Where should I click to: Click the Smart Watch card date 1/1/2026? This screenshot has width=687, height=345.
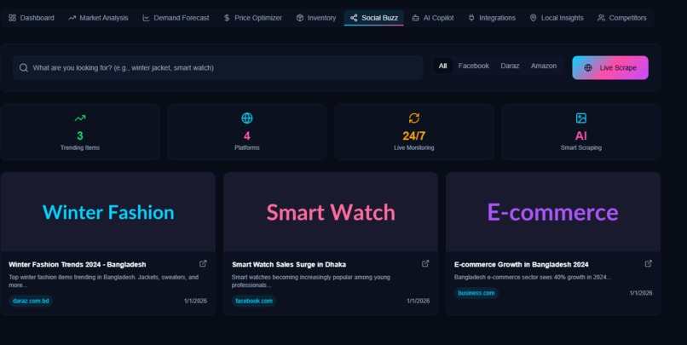[418, 301]
